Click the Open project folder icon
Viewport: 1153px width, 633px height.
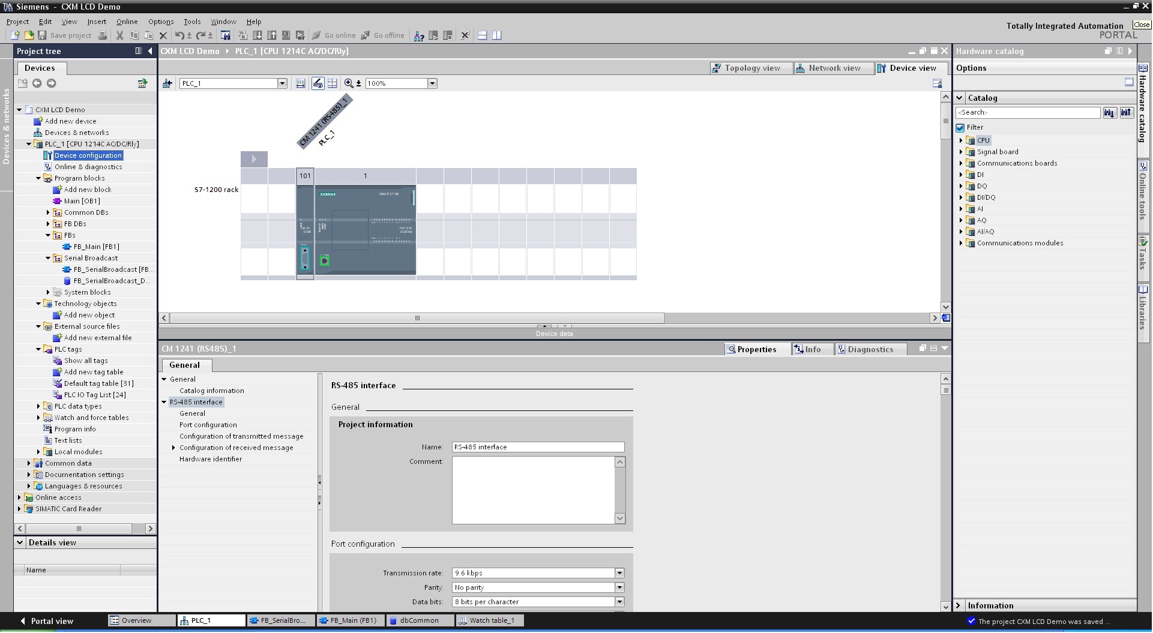(28, 35)
